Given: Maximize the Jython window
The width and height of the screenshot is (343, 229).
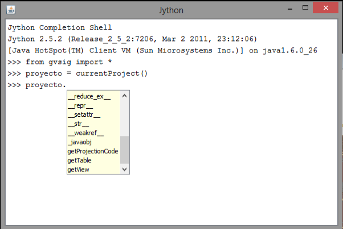Looking at the screenshot, I should click(305, 9).
